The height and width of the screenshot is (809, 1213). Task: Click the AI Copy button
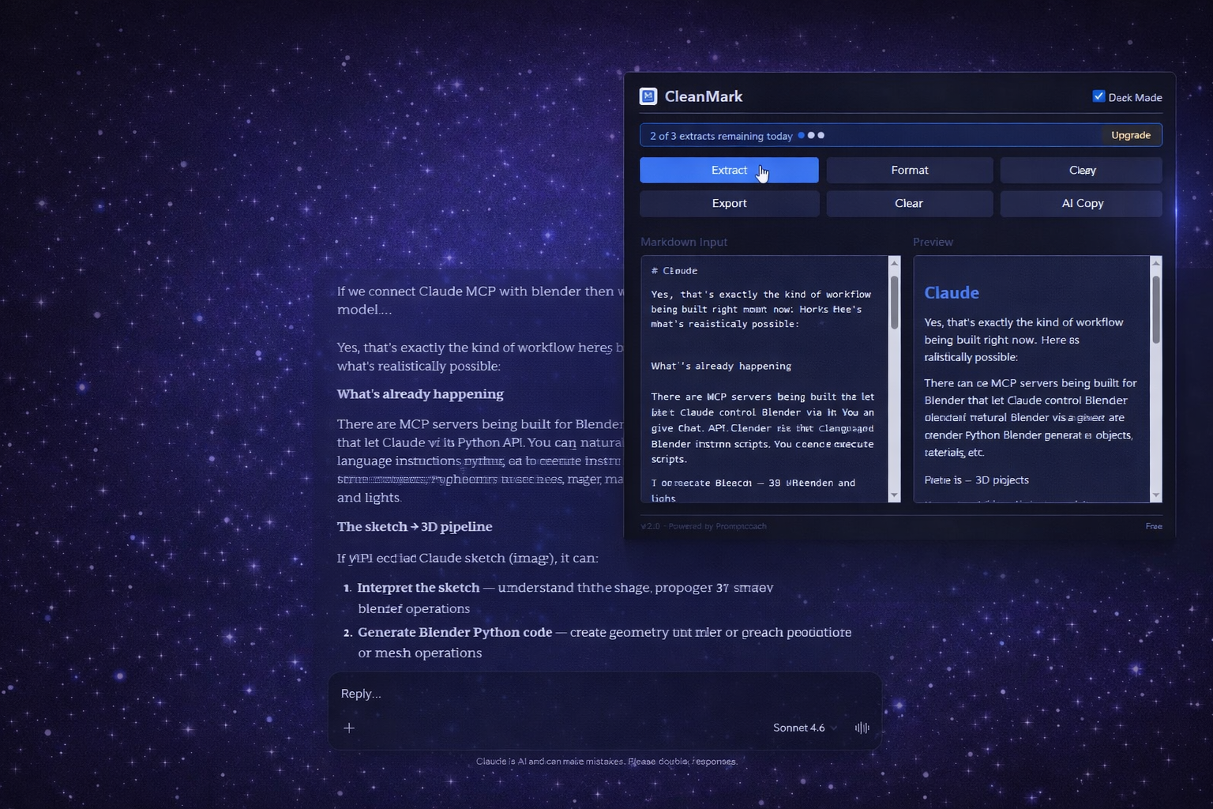click(1080, 203)
